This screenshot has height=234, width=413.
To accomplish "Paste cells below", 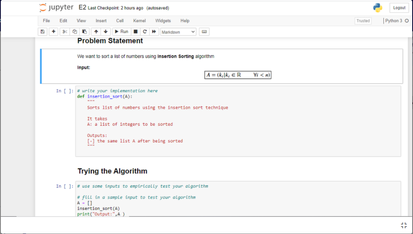I will point(85,32).
